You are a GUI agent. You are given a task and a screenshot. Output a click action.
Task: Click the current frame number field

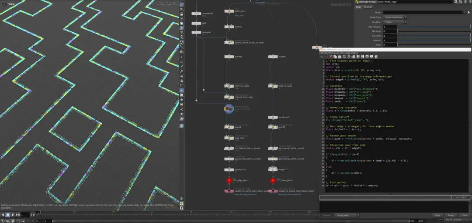(x=25, y=215)
